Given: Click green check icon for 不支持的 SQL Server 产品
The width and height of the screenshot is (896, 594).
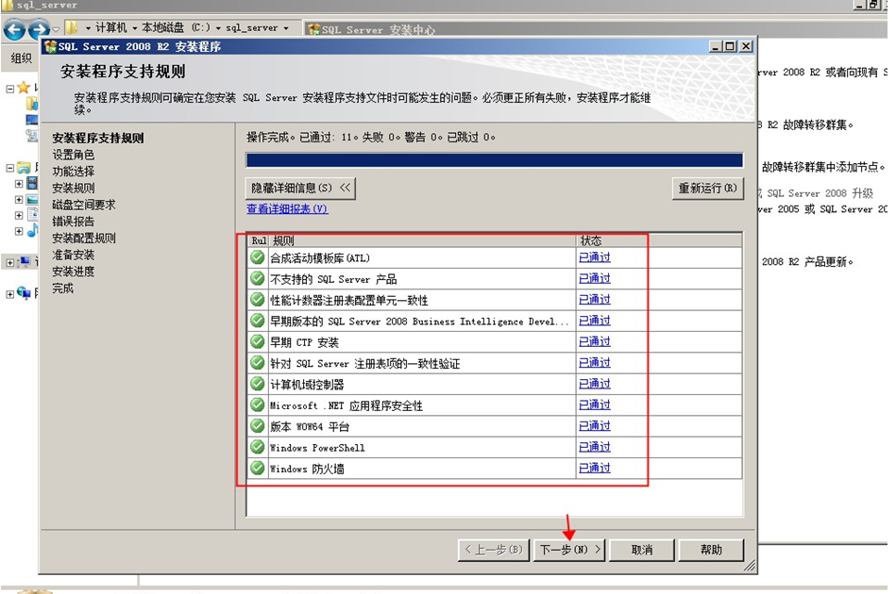Looking at the screenshot, I should (258, 278).
